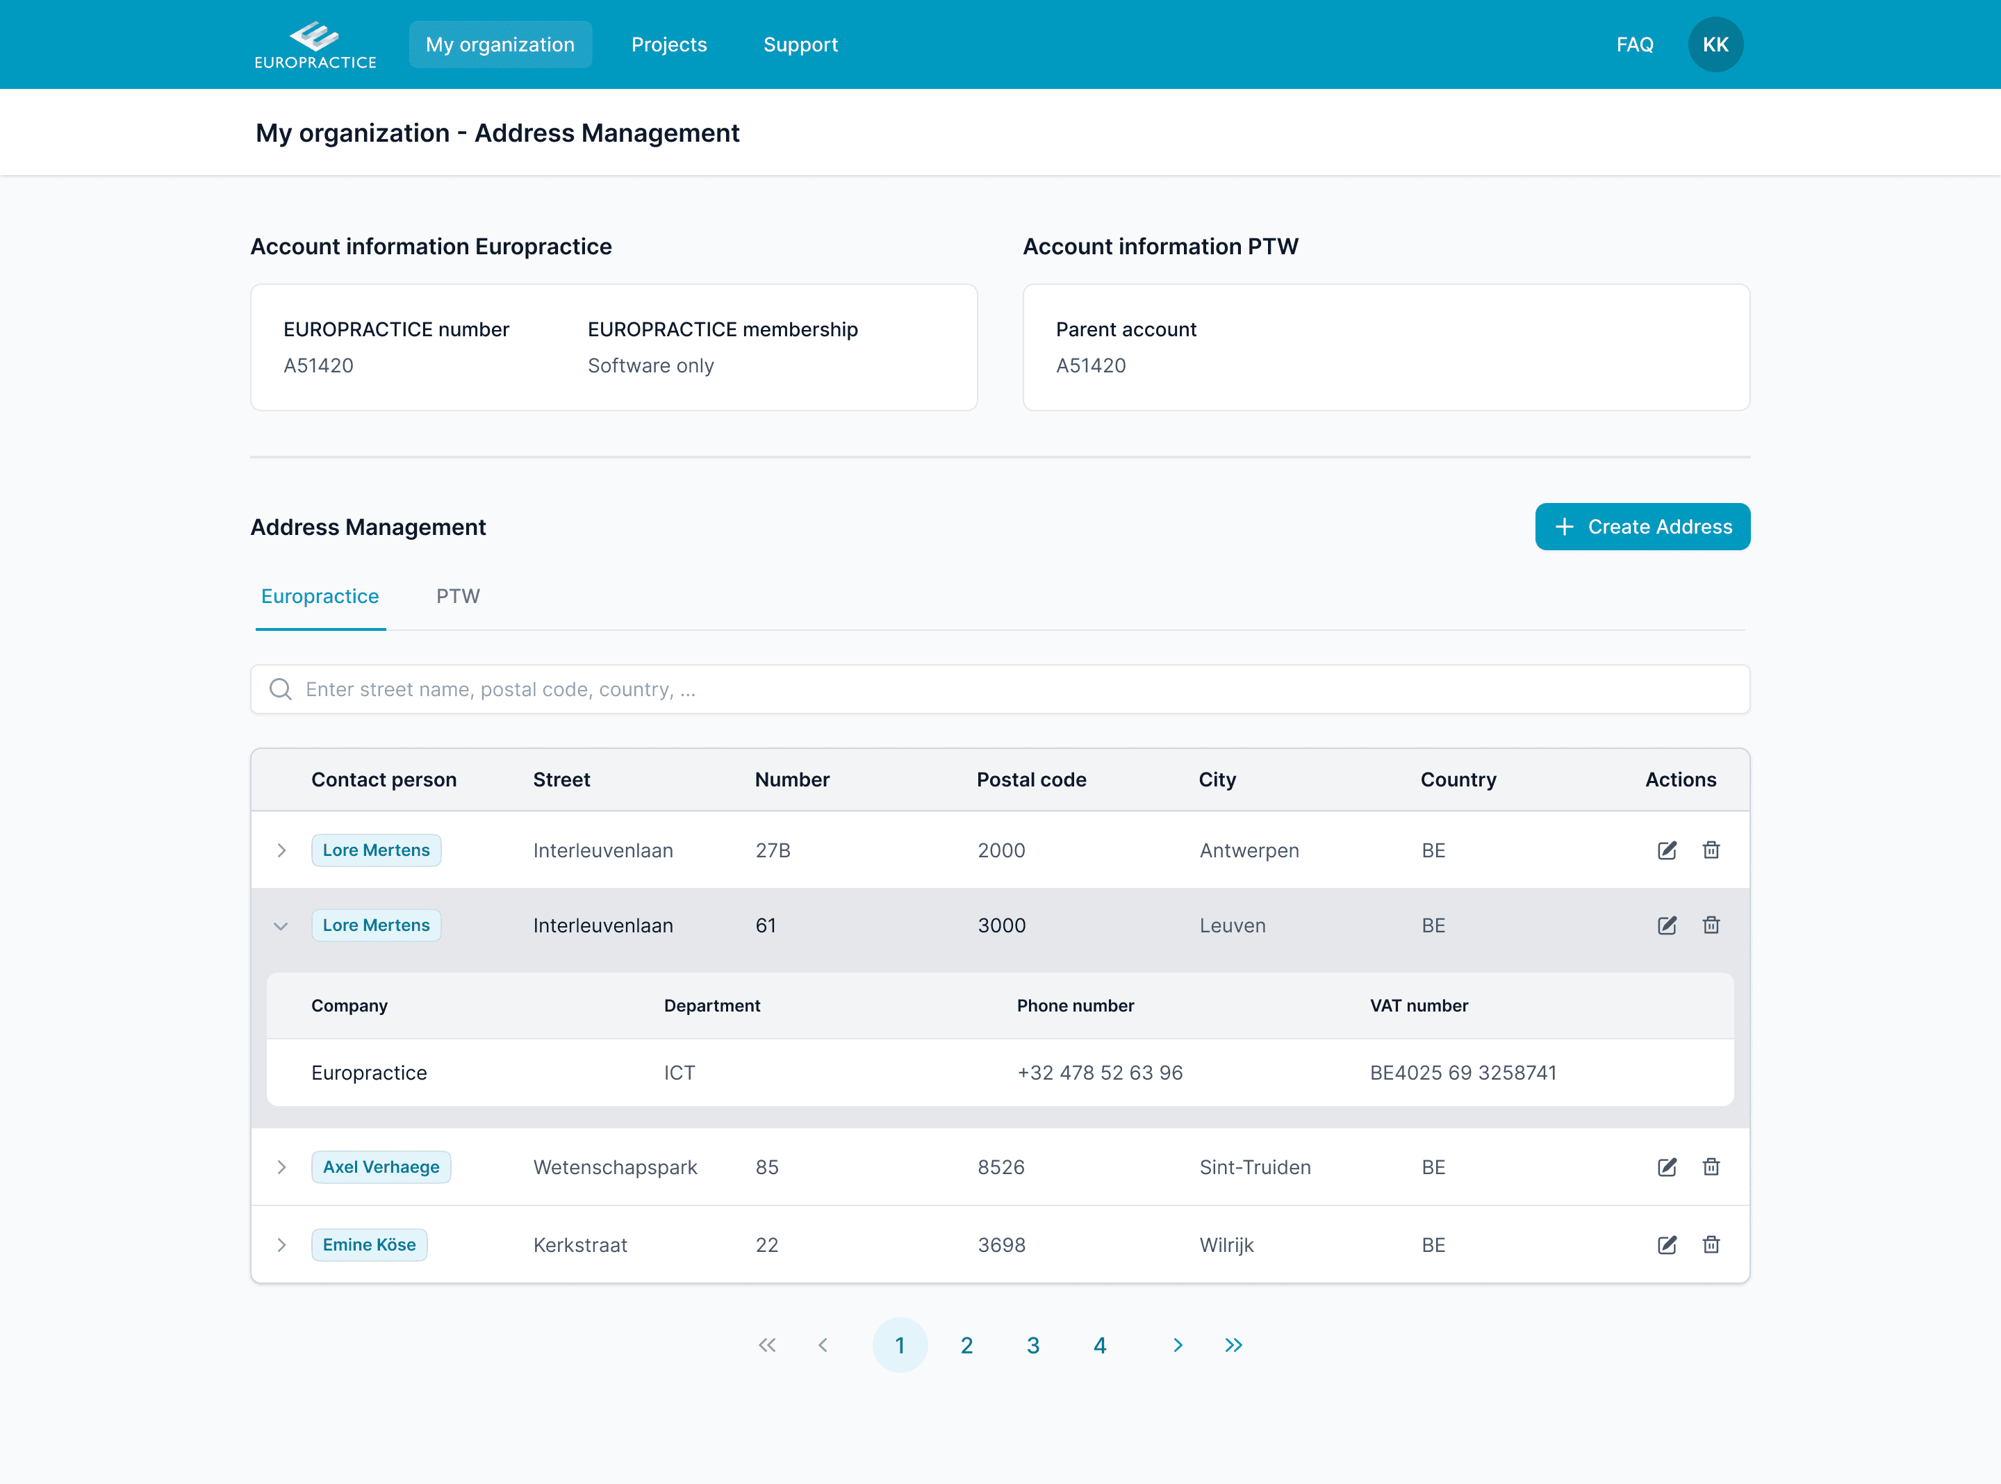
Task: Click the Software only membership value
Action: [x=650, y=365]
